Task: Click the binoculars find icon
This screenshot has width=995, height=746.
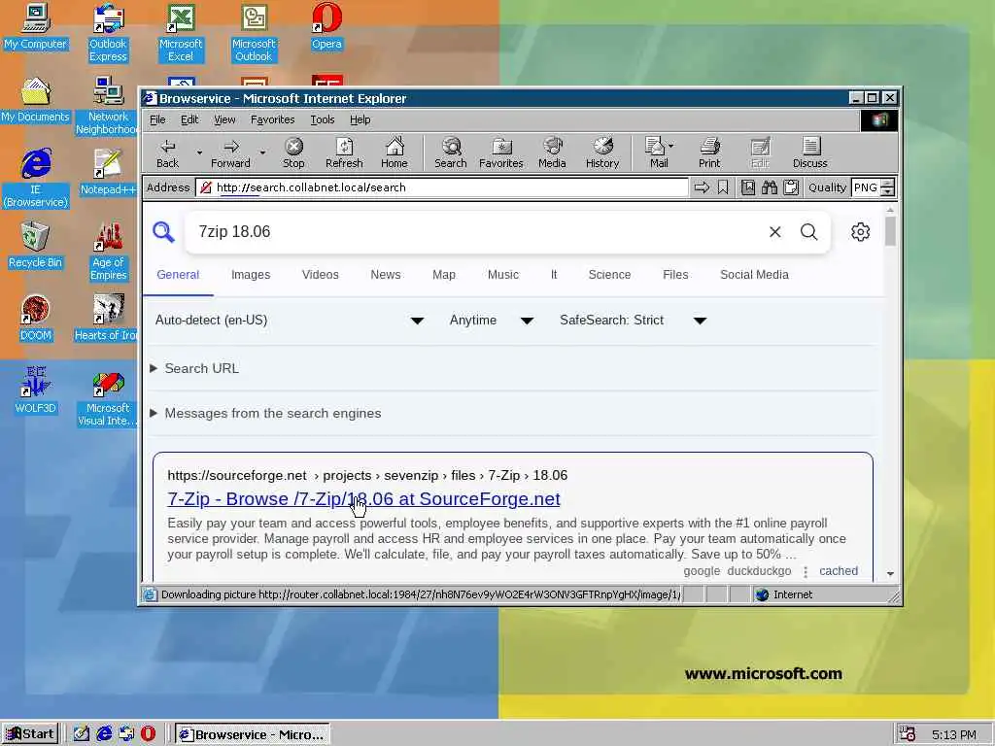Action: pyautogui.click(x=770, y=187)
